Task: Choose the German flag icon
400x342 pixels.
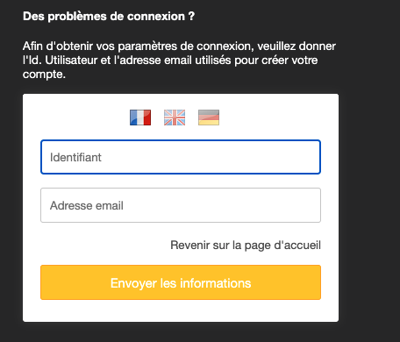Action: [209, 118]
